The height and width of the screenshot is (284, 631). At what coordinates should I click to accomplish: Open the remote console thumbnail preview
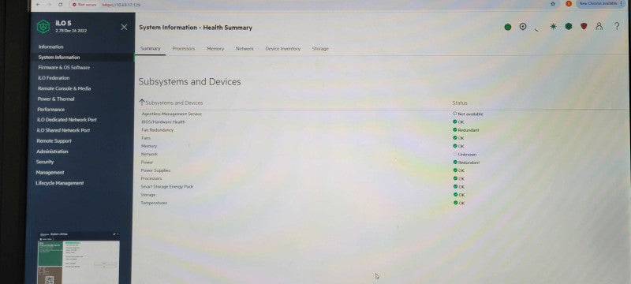click(79, 258)
